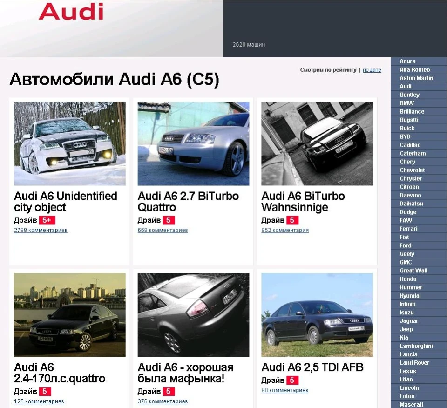Choose Chevrolet from the brand list
The width and height of the screenshot is (447, 408).
[x=412, y=170]
